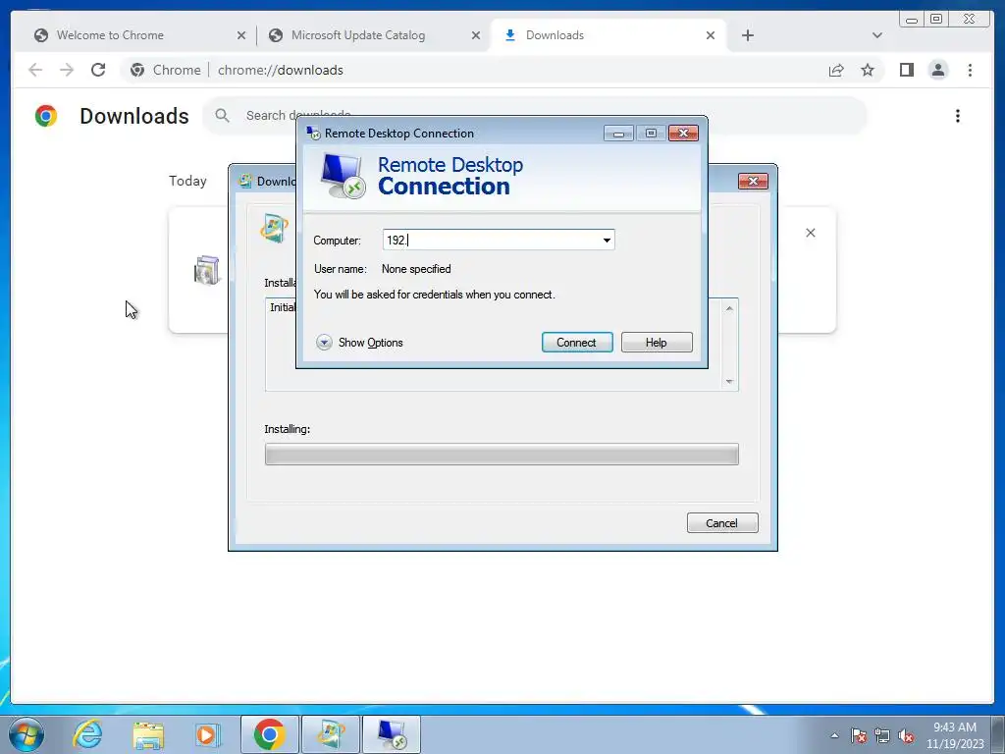This screenshot has width=1005, height=754.
Task: Bookmark this tab with the star icon
Action: tap(868, 70)
